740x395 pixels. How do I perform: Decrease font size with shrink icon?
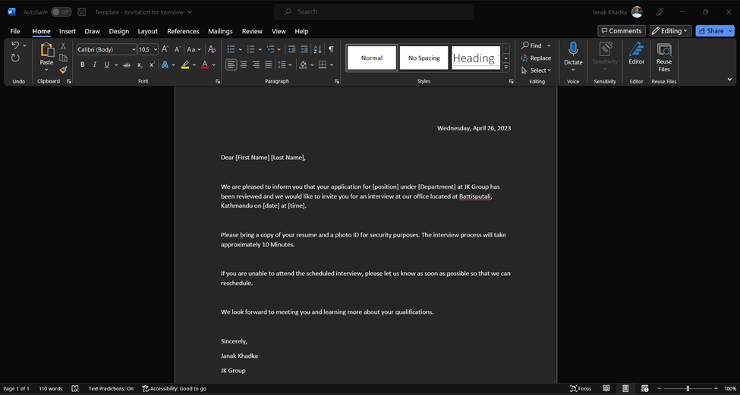click(178, 49)
